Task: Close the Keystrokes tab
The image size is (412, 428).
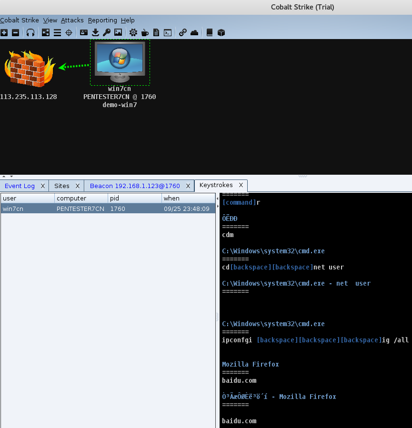Action: [241, 185]
